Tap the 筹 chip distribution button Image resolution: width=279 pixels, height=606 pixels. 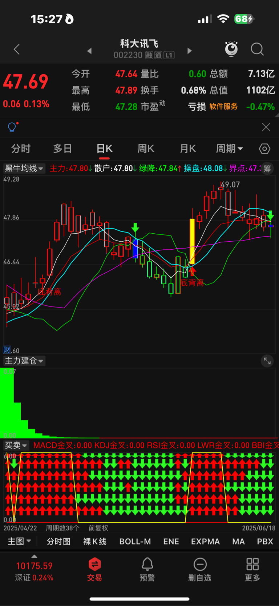click(x=267, y=168)
